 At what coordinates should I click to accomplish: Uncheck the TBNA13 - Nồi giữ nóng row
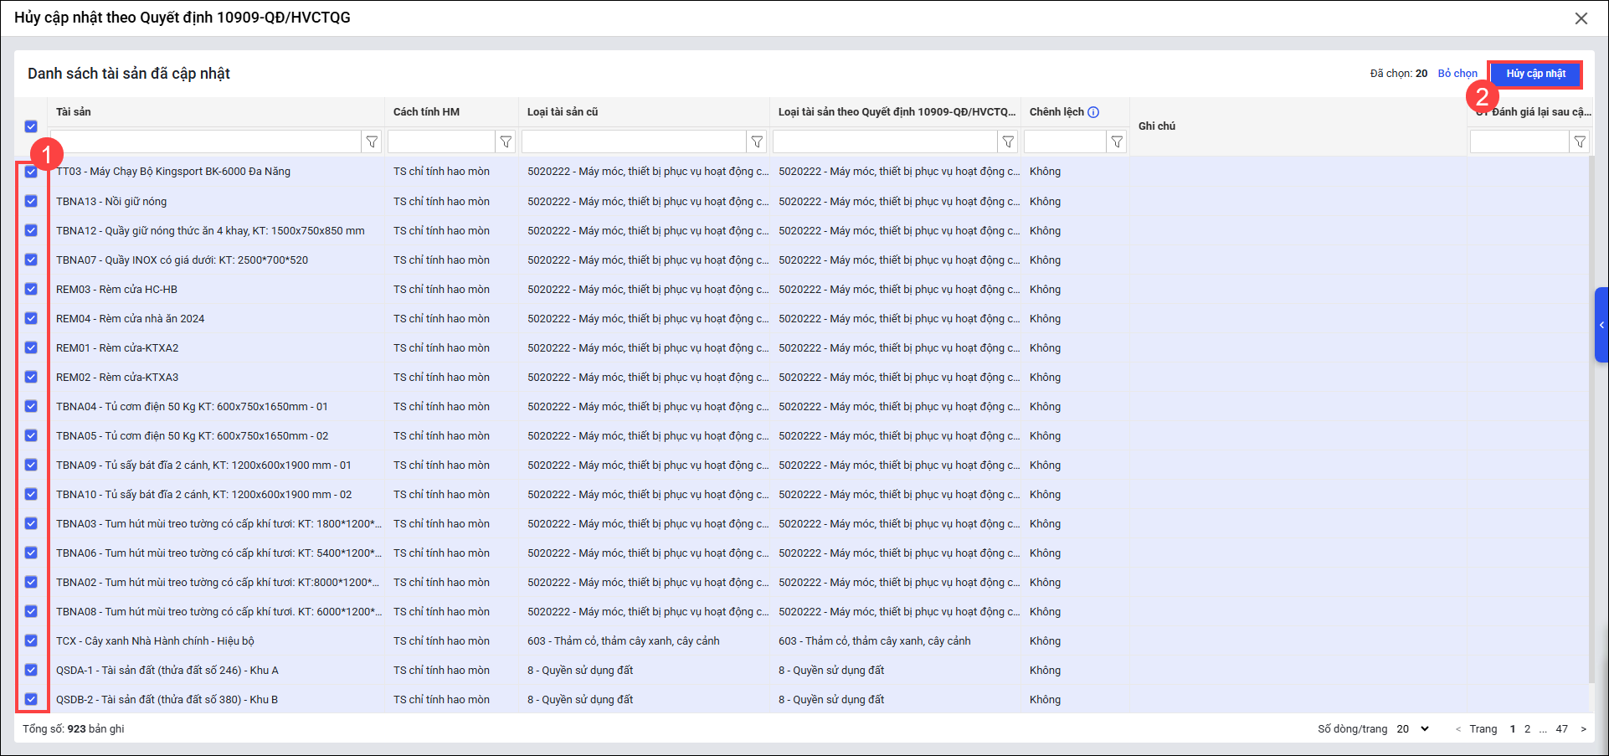31,201
